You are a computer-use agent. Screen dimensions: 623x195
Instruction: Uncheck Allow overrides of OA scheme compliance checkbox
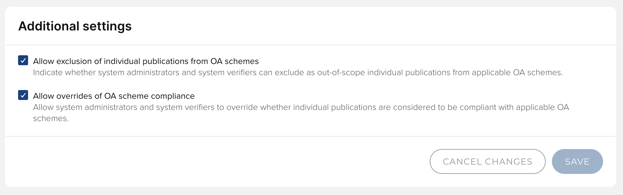[x=23, y=95]
